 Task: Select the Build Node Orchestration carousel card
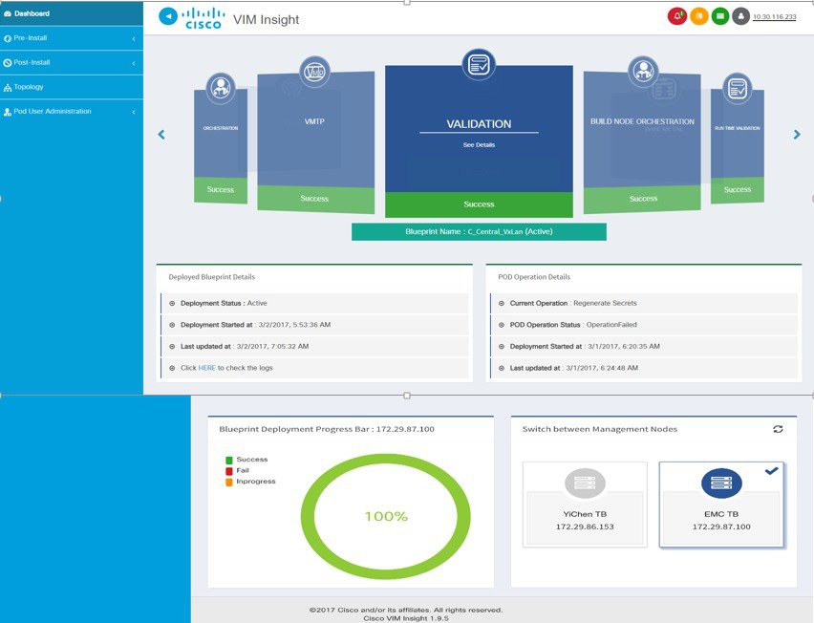[x=642, y=142]
